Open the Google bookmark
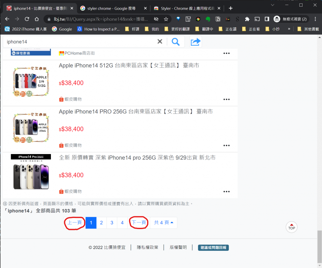 click(62, 29)
